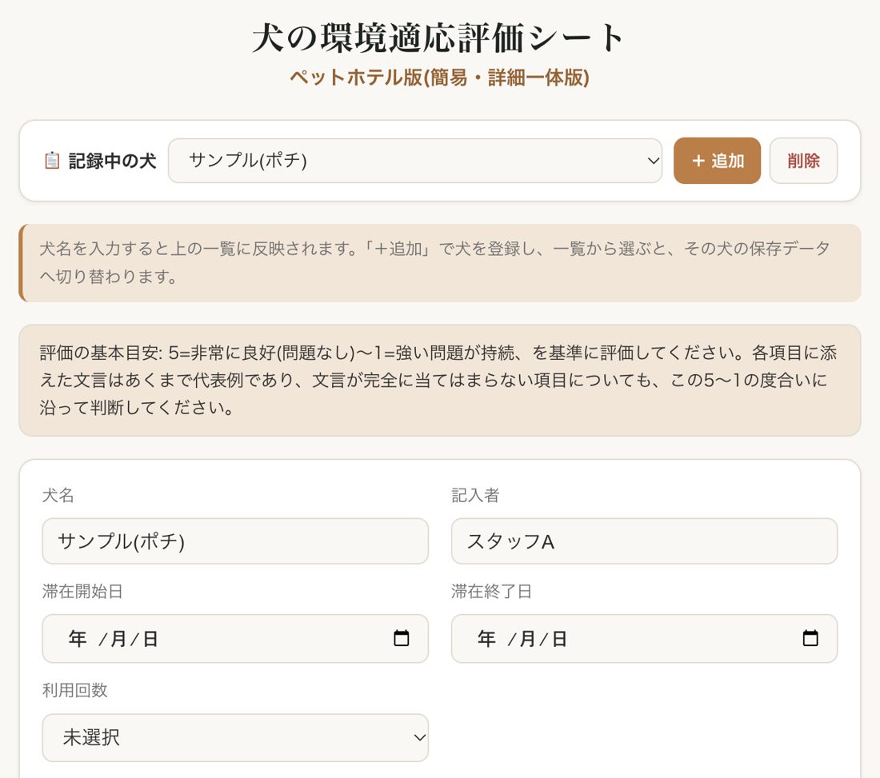The width and height of the screenshot is (880, 778).
Task: Click the 犬名 field label
Action: (58, 495)
